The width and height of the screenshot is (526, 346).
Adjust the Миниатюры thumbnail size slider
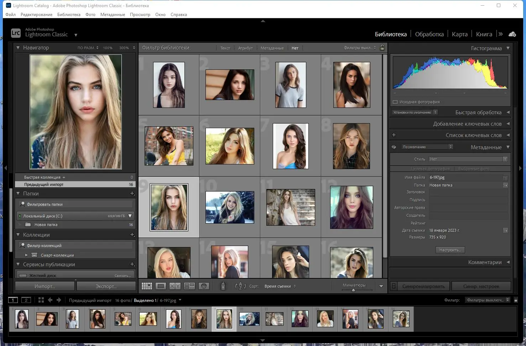point(354,290)
